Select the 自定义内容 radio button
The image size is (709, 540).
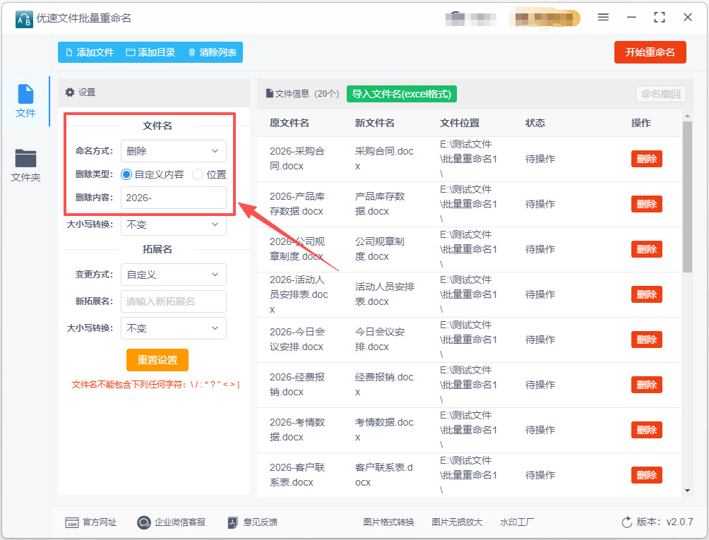(x=126, y=174)
